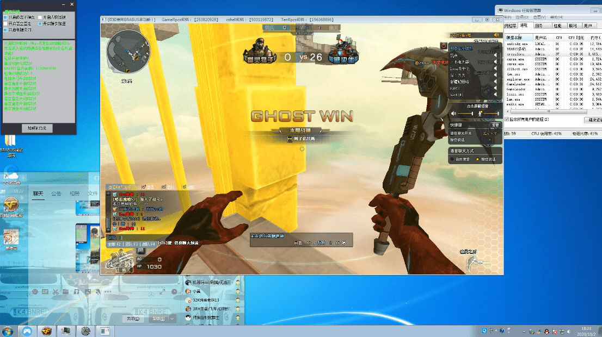Screen dimensions: 602x337
Task: Click the Close (关闭) button in the QQ chat
Action: (133, 319)
